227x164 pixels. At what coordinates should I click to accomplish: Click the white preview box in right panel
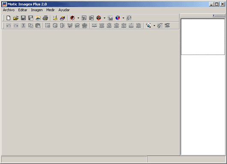(203, 37)
